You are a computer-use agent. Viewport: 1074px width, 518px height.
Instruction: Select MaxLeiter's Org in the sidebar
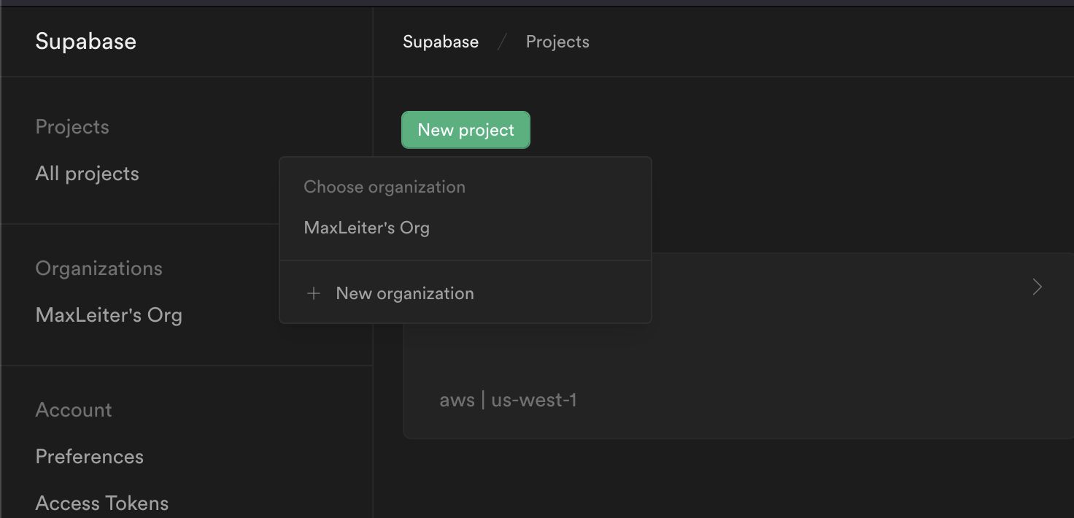tap(109, 314)
